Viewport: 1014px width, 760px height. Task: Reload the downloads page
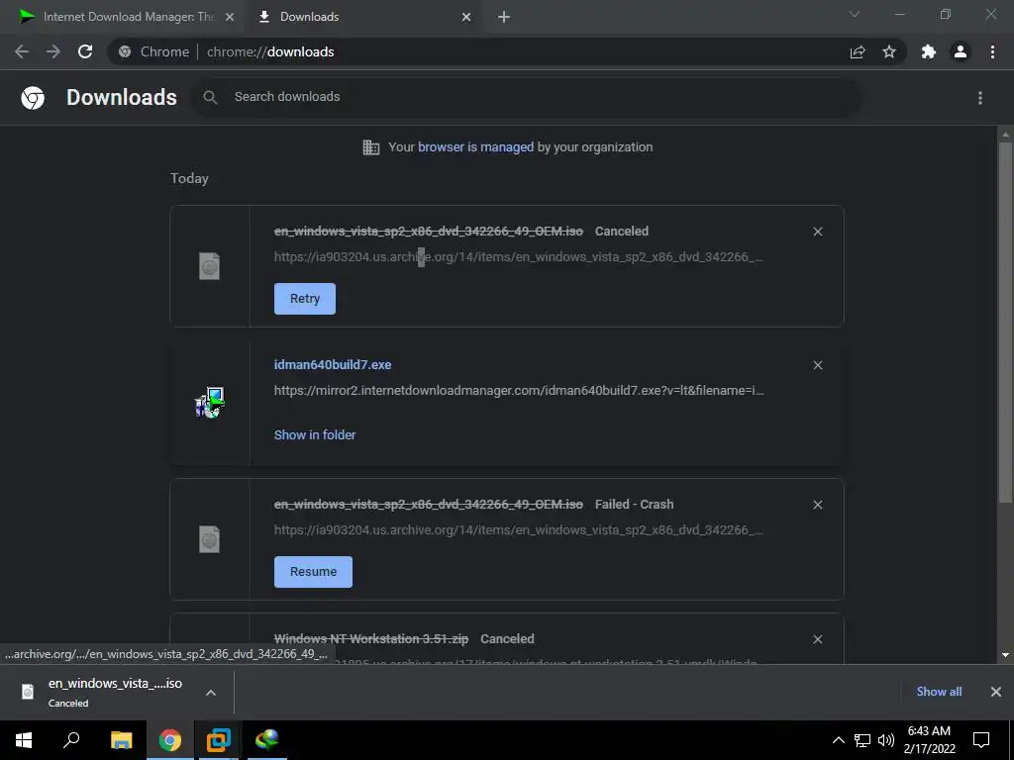pyautogui.click(x=85, y=51)
